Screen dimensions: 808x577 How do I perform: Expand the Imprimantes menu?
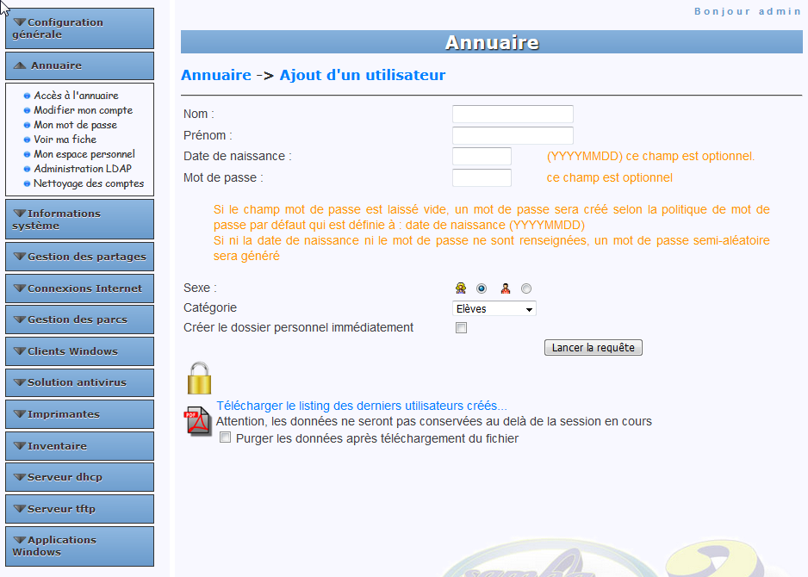click(x=80, y=414)
